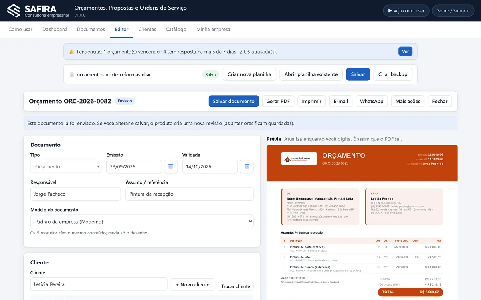
Task: Click the blue Salvar spreadsheet button
Action: [x=358, y=74]
